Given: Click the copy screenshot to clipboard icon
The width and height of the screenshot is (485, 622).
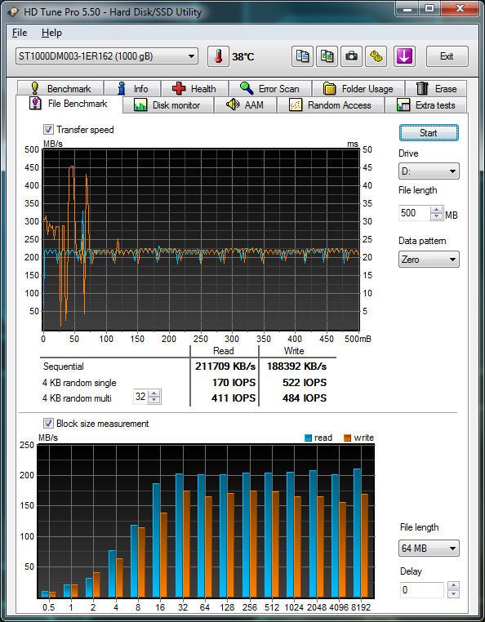Looking at the screenshot, I should [327, 56].
